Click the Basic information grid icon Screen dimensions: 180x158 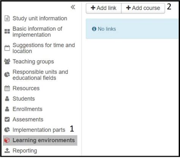click(7, 31)
